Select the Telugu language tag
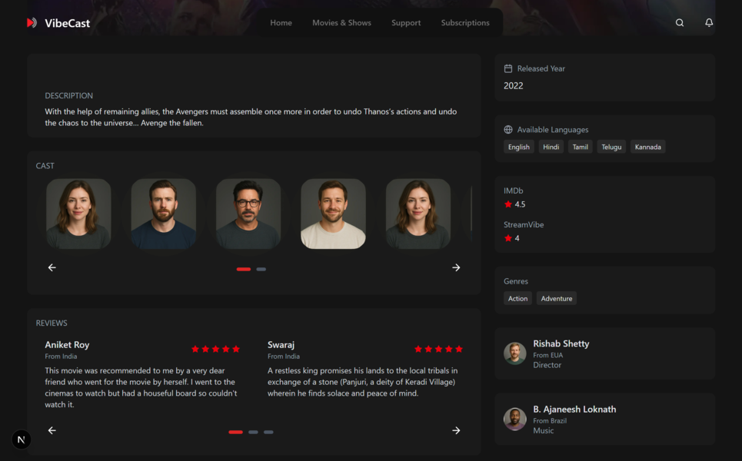Image resolution: width=742 pixels, height=461 pixels. click(611, 147)
